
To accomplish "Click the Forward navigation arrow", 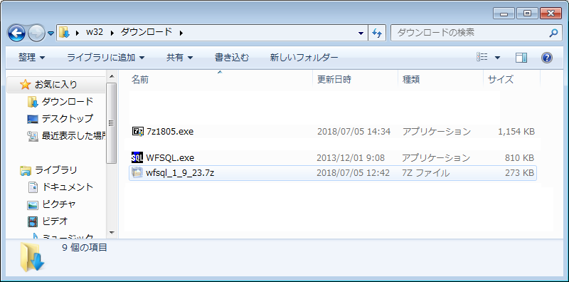I will [37, 33].
